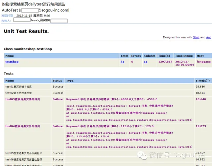
Task: Click the 发送时间 label
Action: pos(7,16)
